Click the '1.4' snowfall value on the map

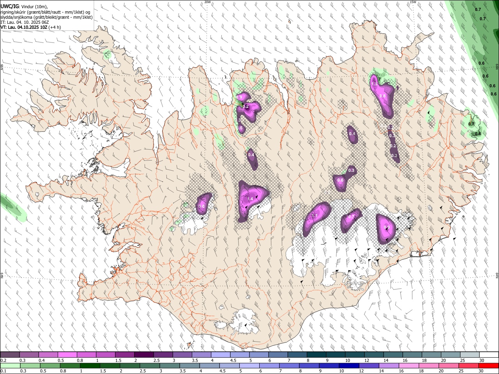pyautogui.click(x=250, y=199)
